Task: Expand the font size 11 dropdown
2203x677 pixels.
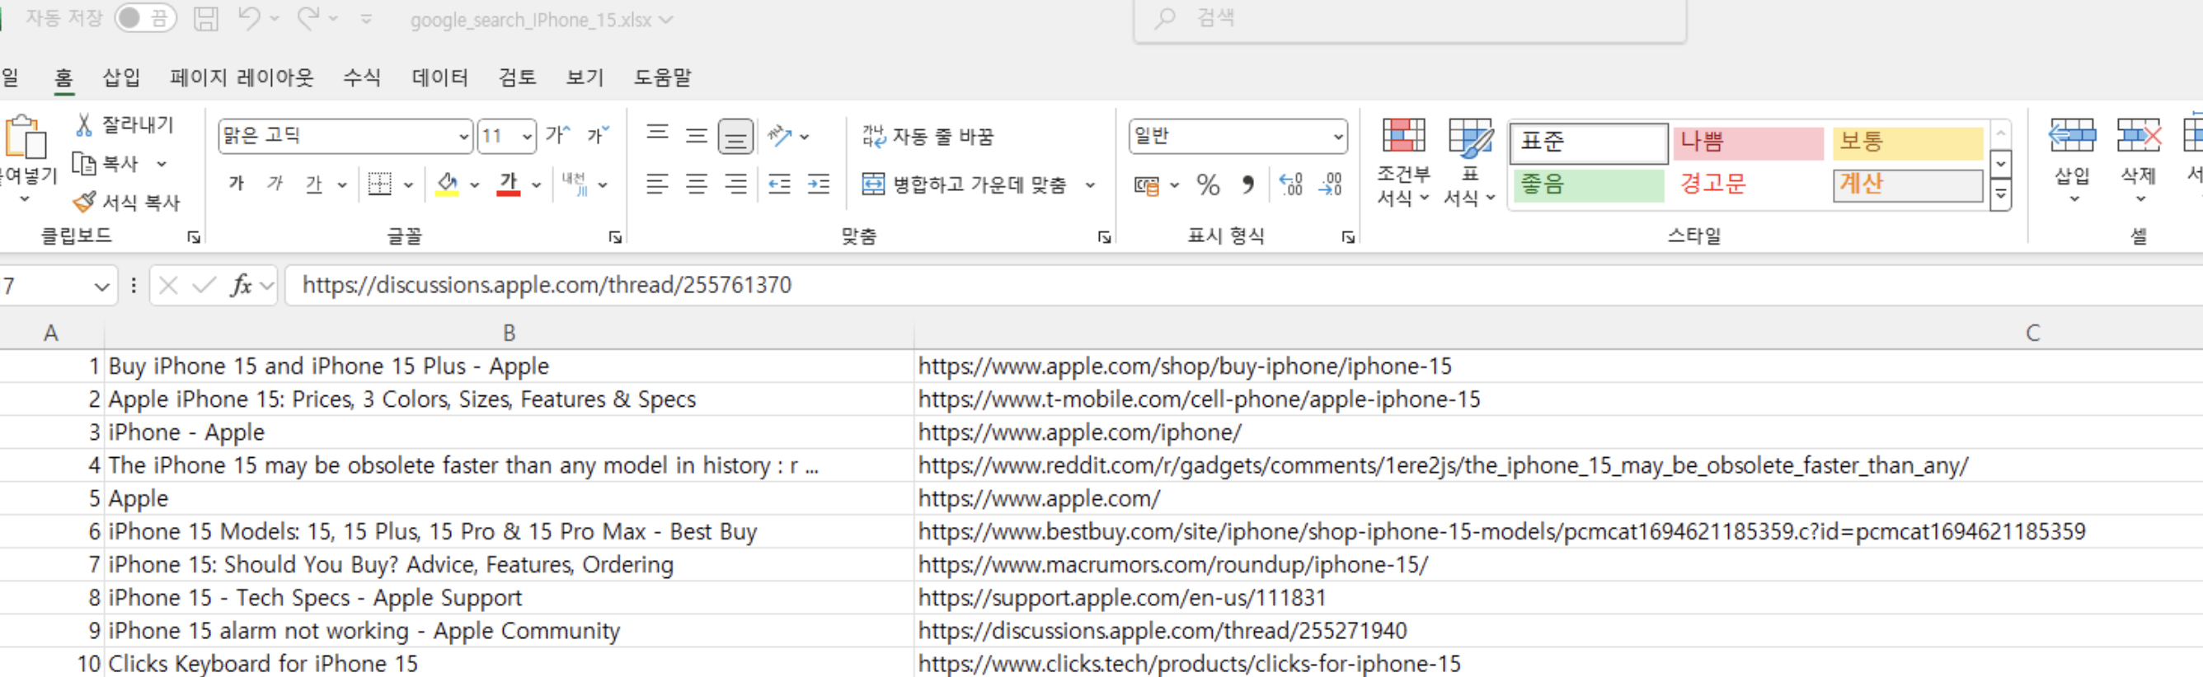Action: point(527,137)
